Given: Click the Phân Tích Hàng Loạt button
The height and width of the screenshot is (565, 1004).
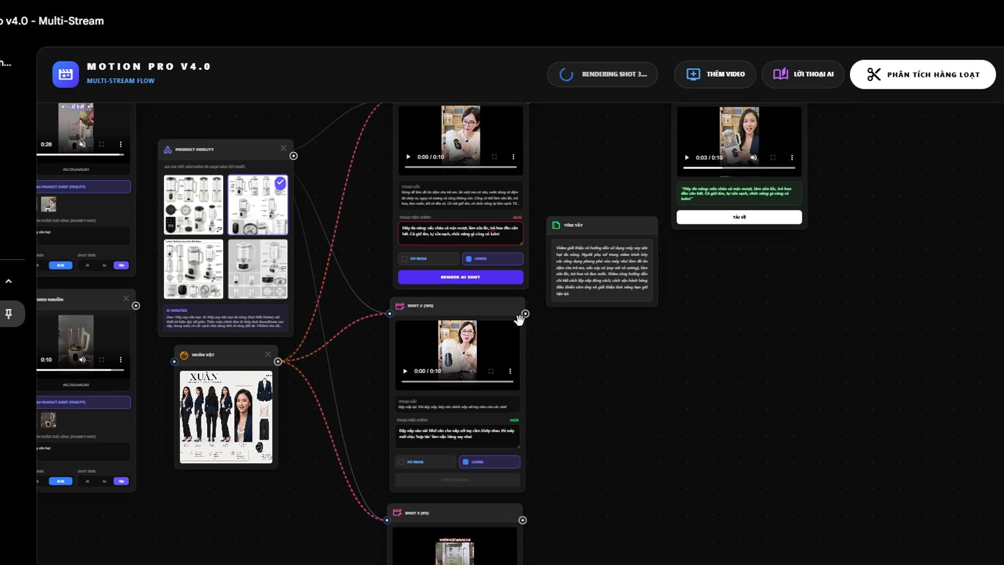Looking at the screenshot, I should tap(922, 75).
